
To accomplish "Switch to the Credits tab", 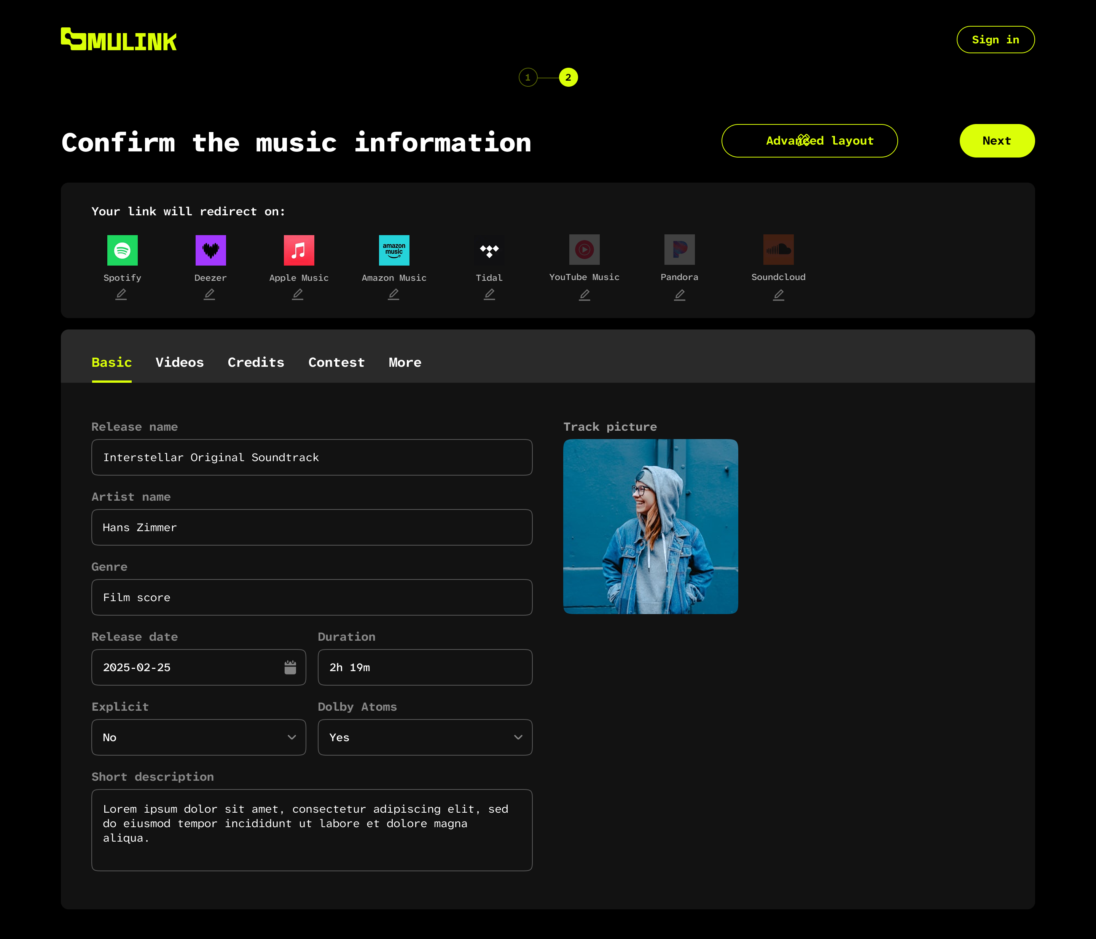I will [256, 362].
